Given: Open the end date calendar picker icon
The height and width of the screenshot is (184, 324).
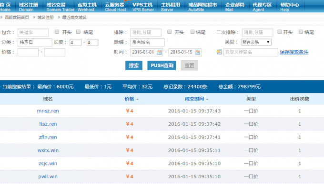Looking at the screenshot, I should click(198, 52).
